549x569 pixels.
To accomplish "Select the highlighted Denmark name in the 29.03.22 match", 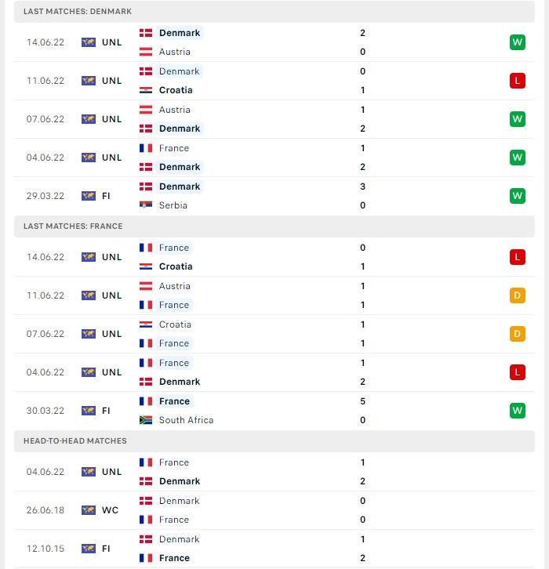I will tap(180, 187).
